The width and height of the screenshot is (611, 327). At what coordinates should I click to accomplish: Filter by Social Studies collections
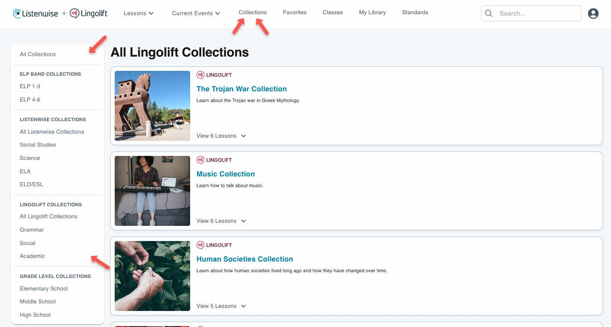[38, 145]
